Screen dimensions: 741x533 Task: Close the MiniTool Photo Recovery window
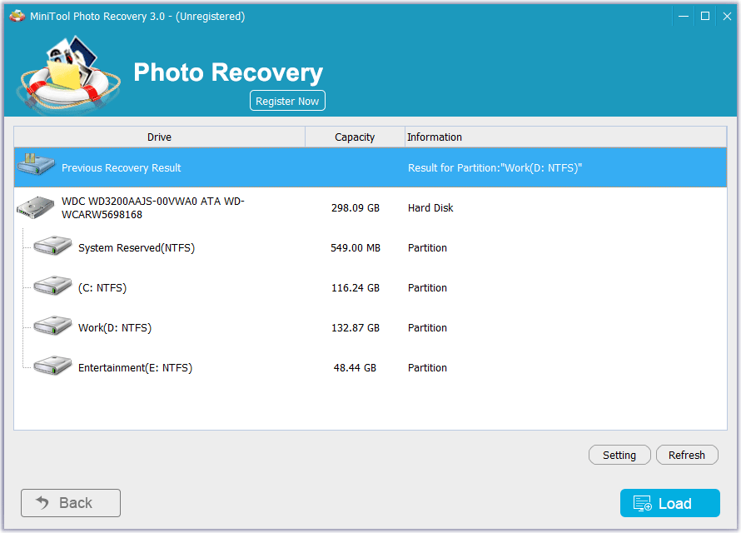[x=727, y=16]
